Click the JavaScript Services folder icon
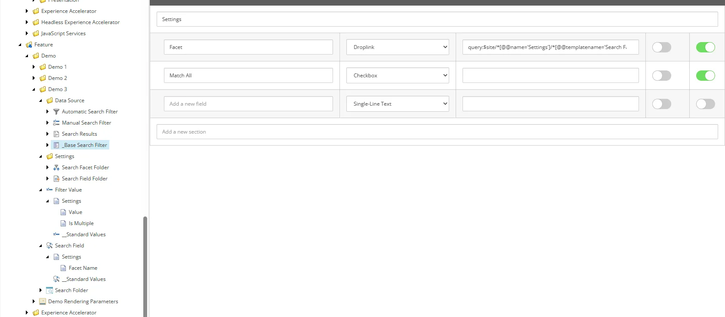725x317 pixels. [36, 34]
